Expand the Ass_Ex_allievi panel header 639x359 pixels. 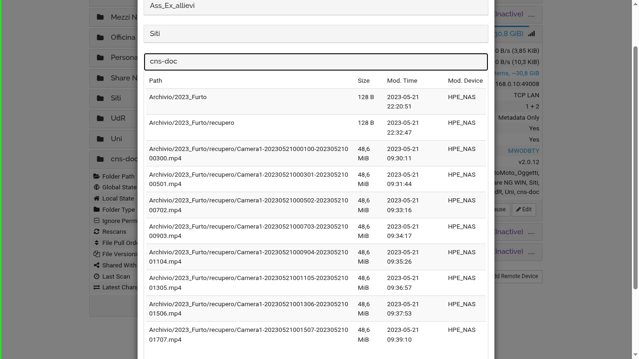click(315, 6)
